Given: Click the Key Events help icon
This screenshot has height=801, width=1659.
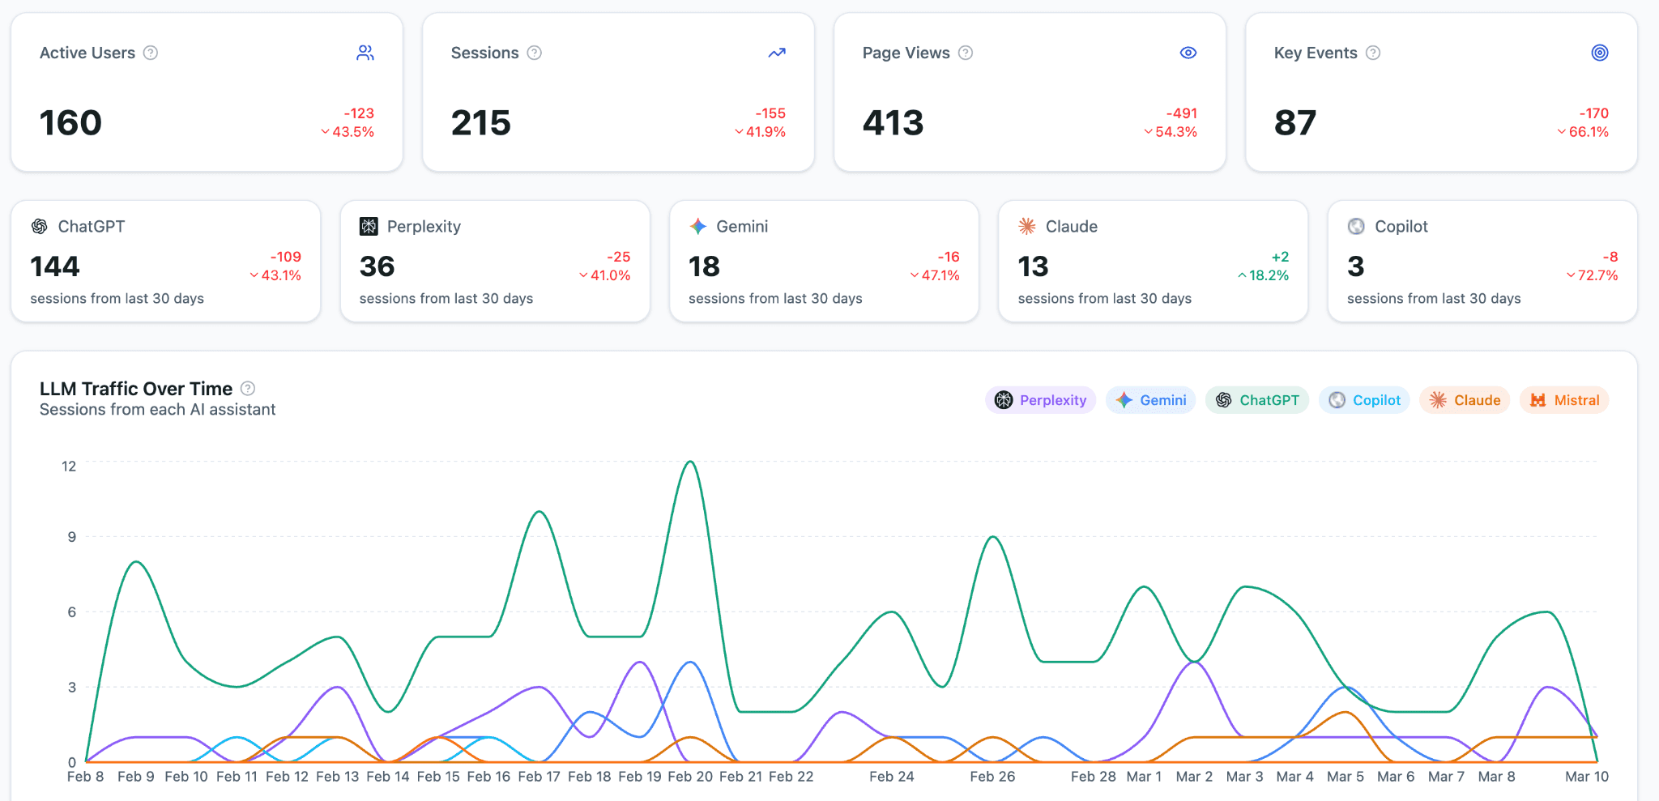Looking at the screenshot, I should click(x=1373, y=53).
